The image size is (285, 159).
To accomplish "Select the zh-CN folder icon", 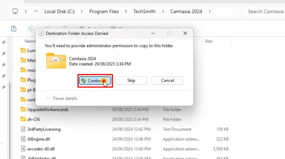I will point(23,119).
